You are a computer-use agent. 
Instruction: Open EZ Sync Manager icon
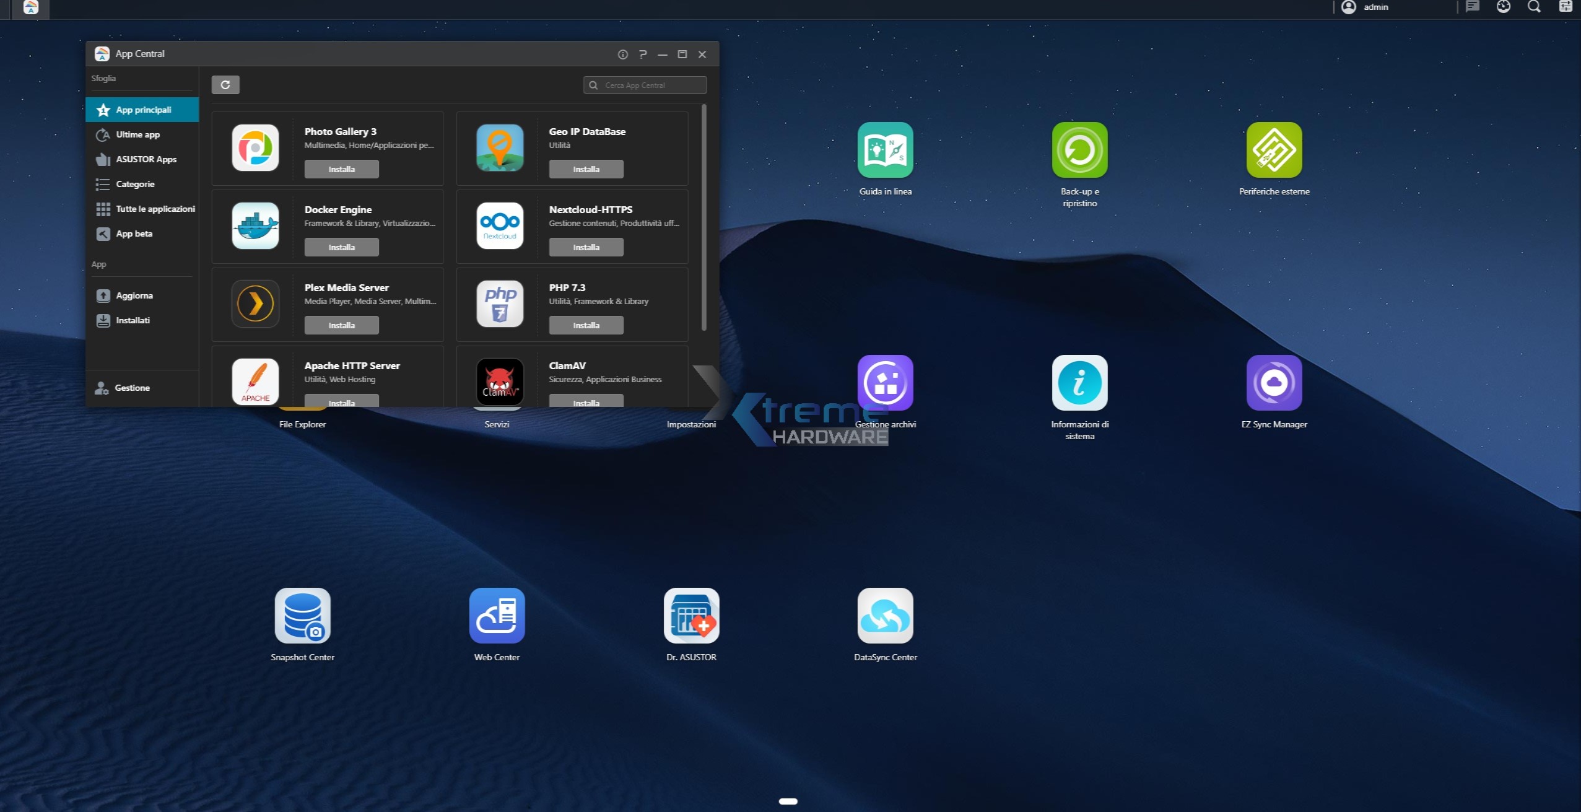(x=1274, y=383)
